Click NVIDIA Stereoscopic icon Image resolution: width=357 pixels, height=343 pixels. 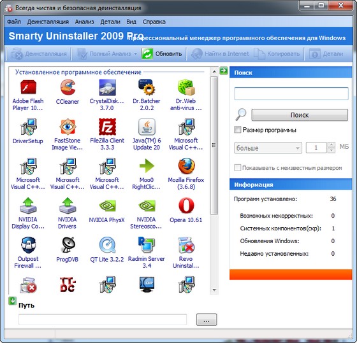point(147,206)
